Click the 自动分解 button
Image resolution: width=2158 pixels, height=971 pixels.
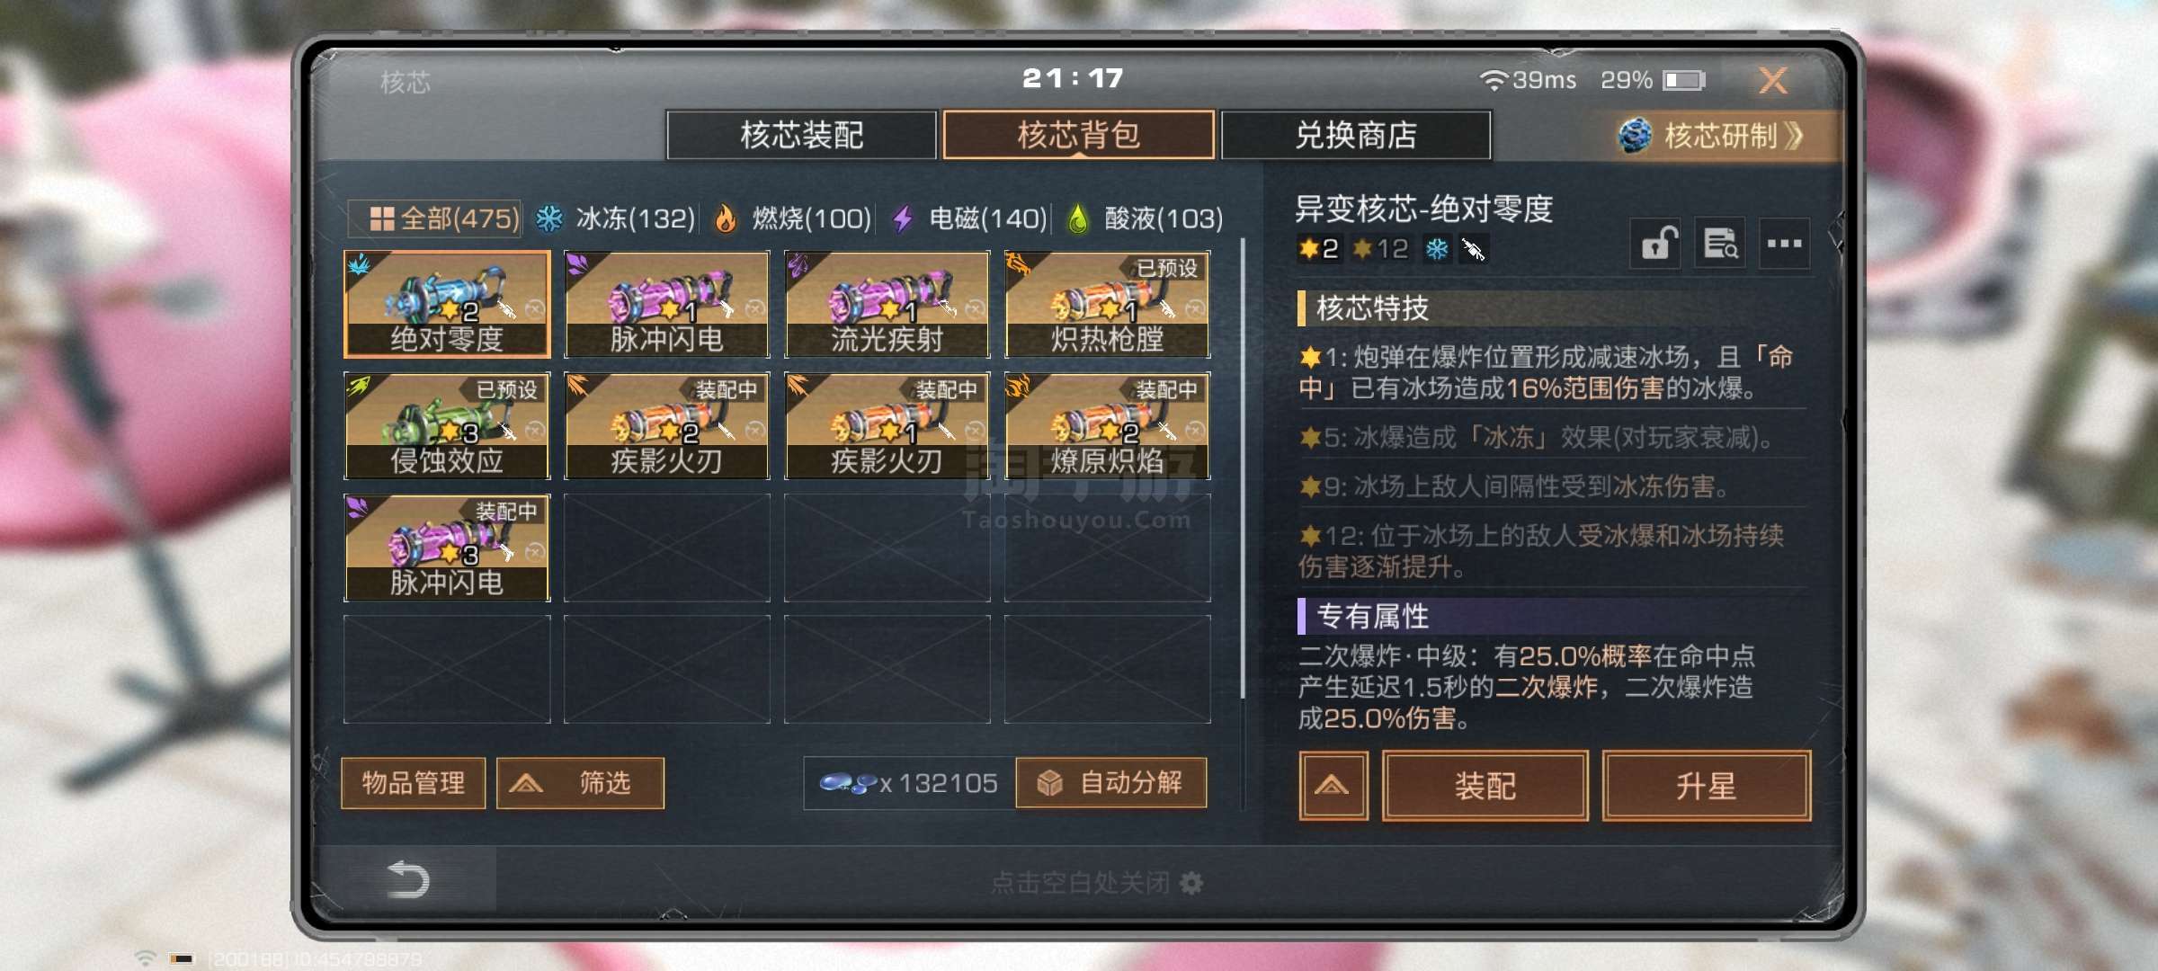(x=1111, y=783)
